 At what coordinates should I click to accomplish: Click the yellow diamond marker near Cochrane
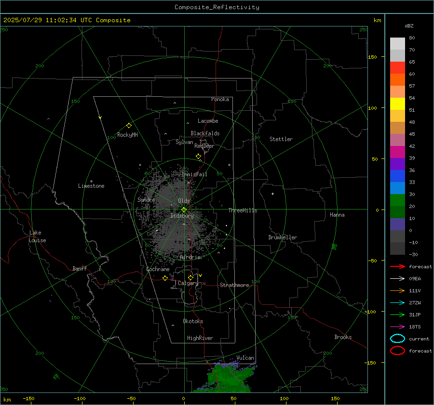click(x=165, y=278)
